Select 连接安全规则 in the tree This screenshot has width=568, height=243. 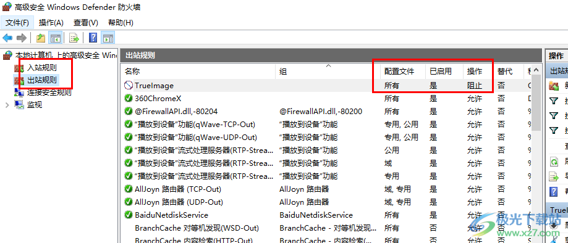(x=49, y=93)
